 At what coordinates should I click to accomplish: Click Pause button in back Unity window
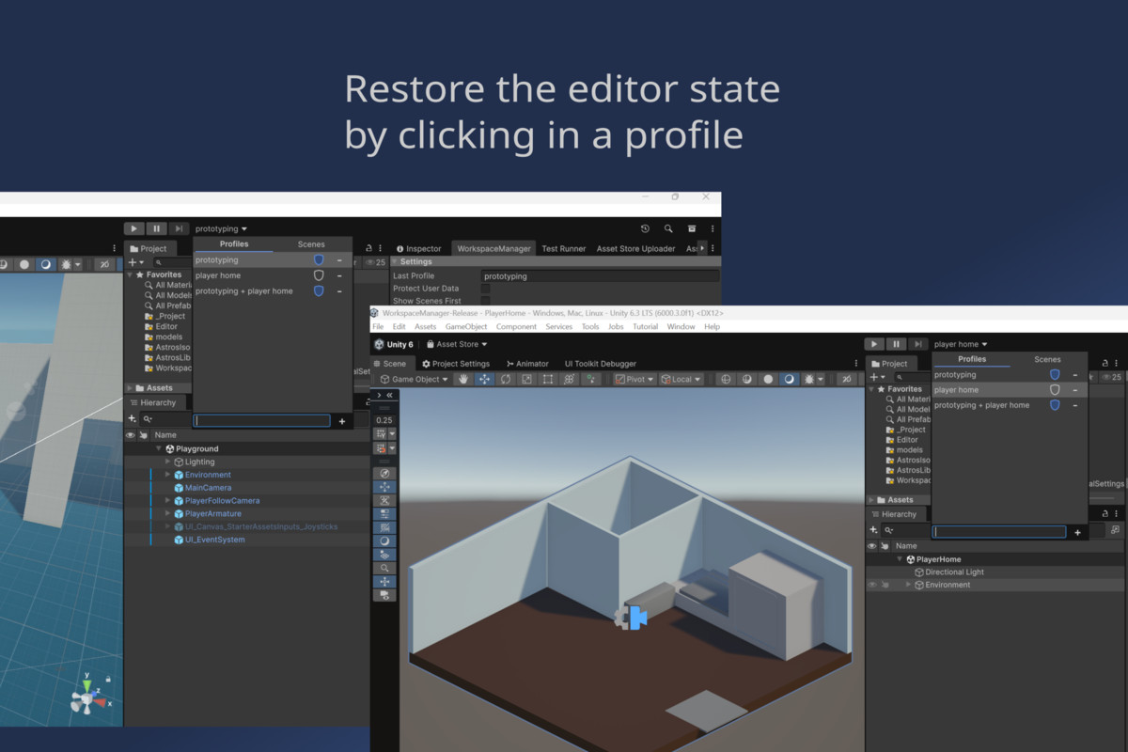coord(157,228)
